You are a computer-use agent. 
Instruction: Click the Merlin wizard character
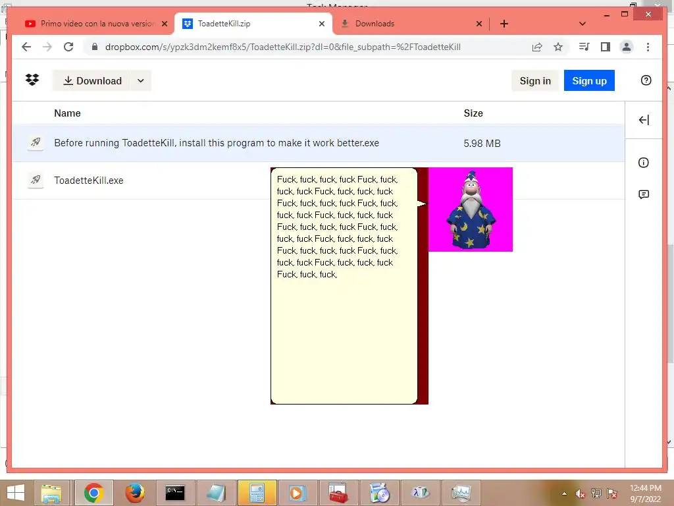click(x=471, y=210)
